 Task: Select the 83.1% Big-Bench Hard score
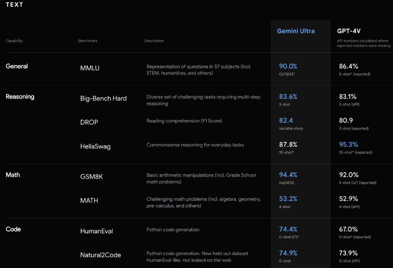pos(348,96)
